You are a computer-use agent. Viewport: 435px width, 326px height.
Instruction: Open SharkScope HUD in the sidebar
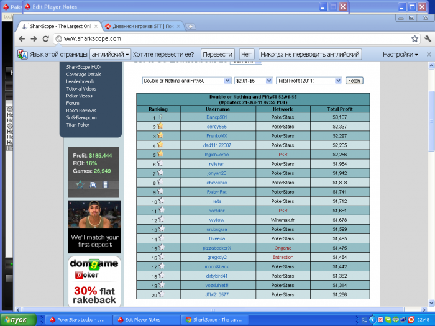coord(83,67)
